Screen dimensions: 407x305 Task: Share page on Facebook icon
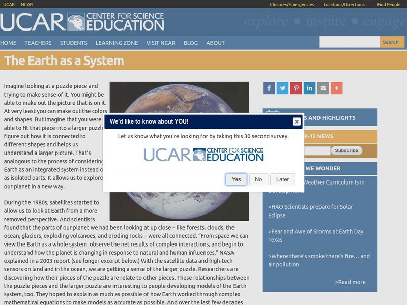269,88
